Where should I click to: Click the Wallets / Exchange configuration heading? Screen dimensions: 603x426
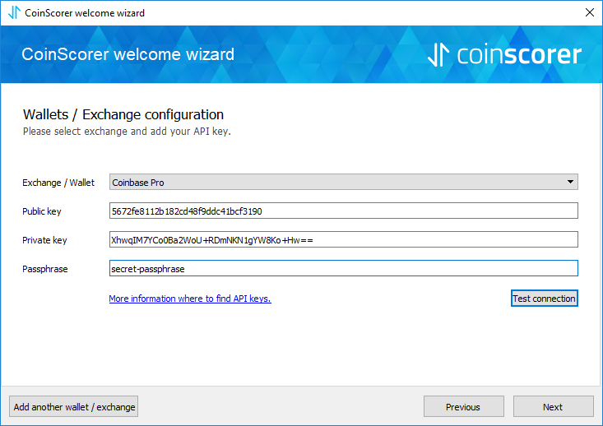(123, 114)
